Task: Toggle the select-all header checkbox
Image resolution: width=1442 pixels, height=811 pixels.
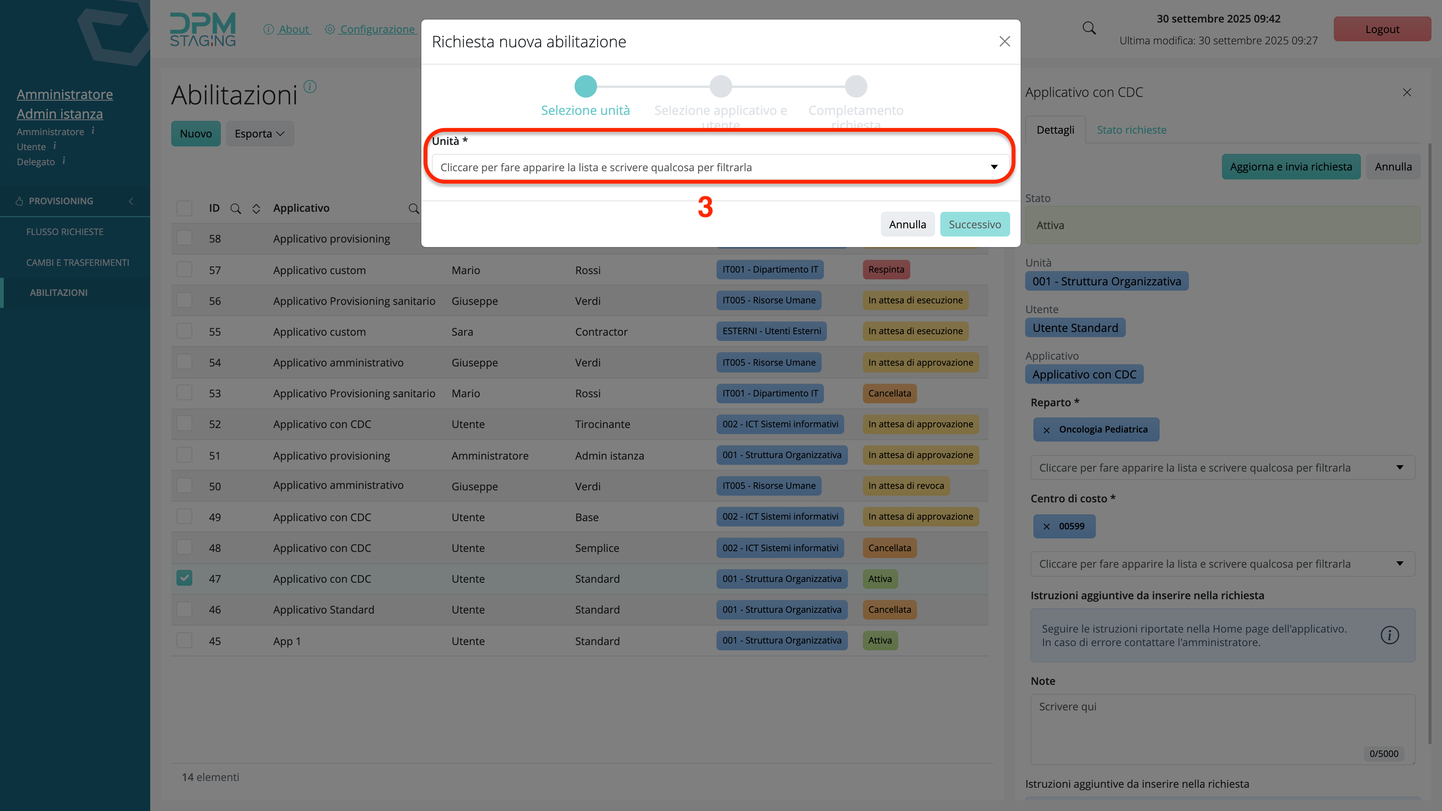Action: point(184,208)
